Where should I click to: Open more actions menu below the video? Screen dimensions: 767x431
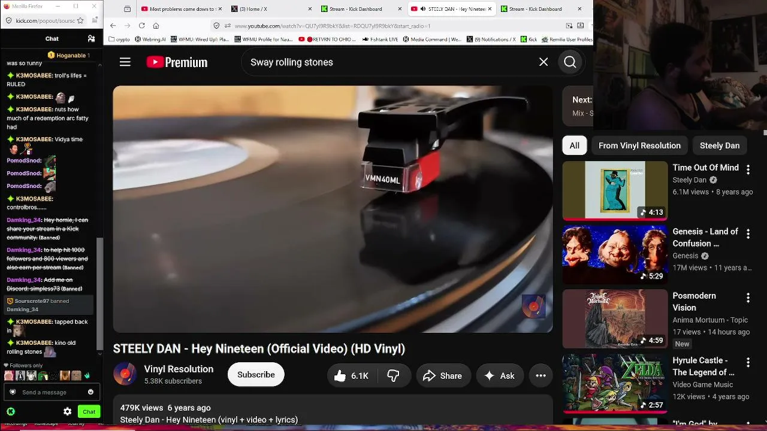click(x=540, y=376)
